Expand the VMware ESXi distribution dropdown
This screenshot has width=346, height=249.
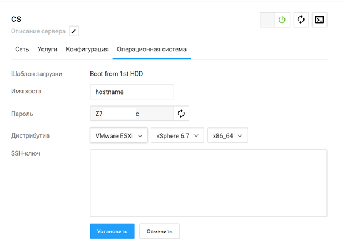point(119,135)
